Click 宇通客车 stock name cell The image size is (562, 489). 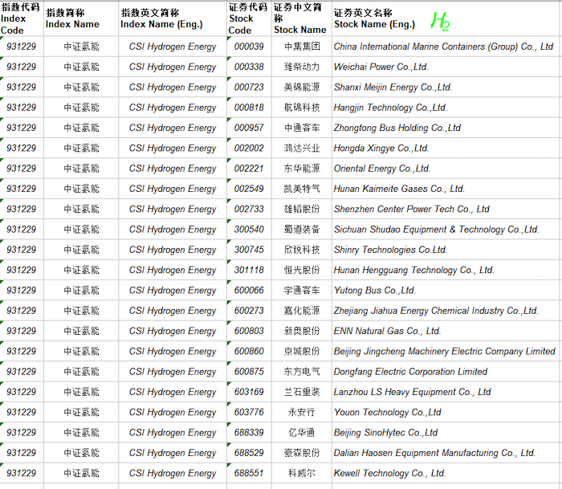(301, 290)
